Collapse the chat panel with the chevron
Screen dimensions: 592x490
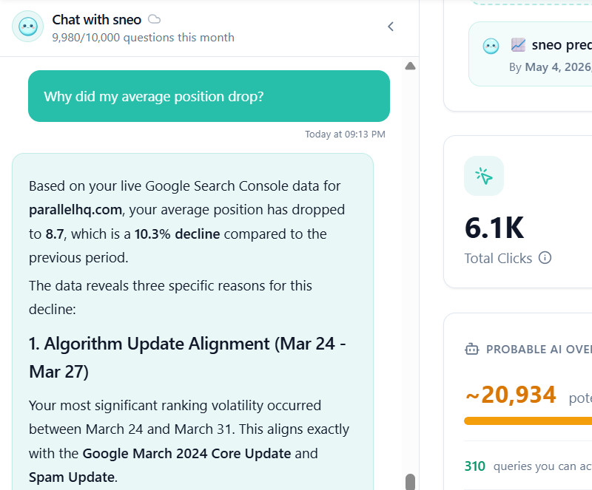391,27
